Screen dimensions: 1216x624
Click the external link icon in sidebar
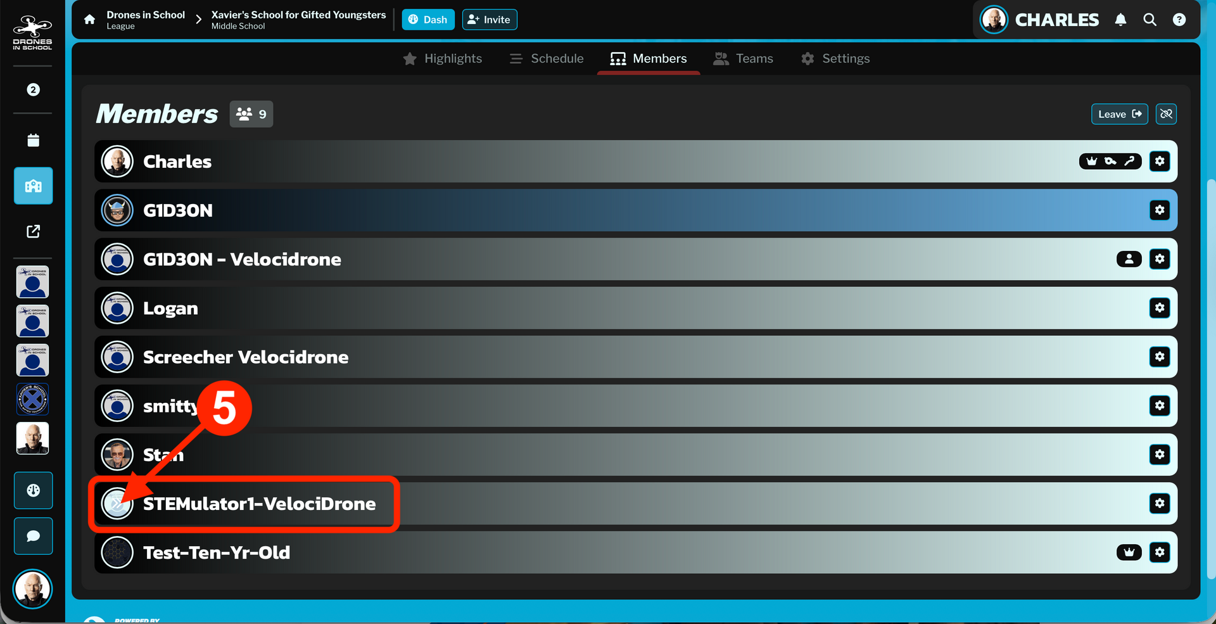click(34, 231)
